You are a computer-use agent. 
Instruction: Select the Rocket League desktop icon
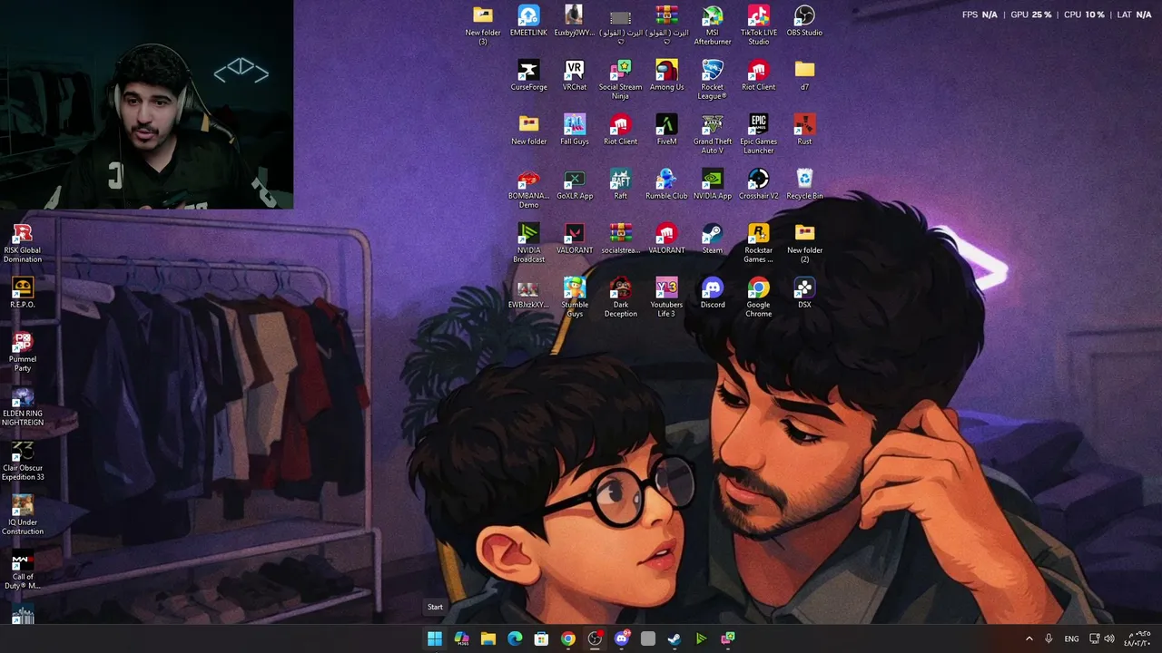click(713, 80)
